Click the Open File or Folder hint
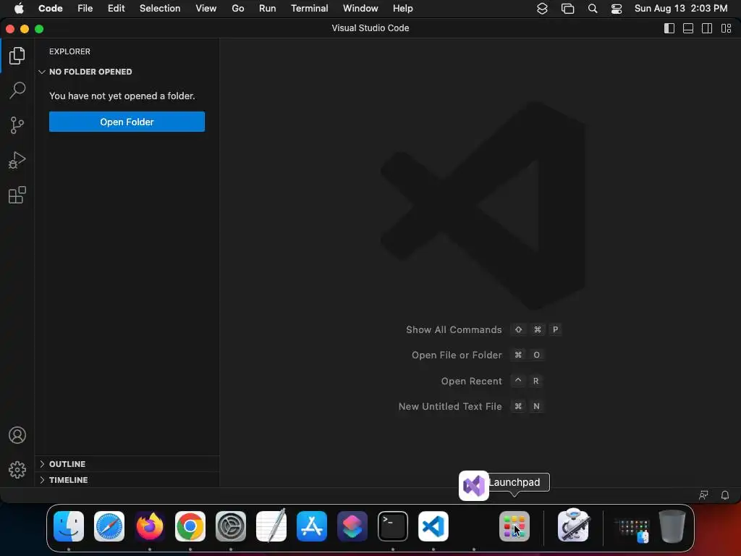741x556 pixels. (x=478, y=355)
